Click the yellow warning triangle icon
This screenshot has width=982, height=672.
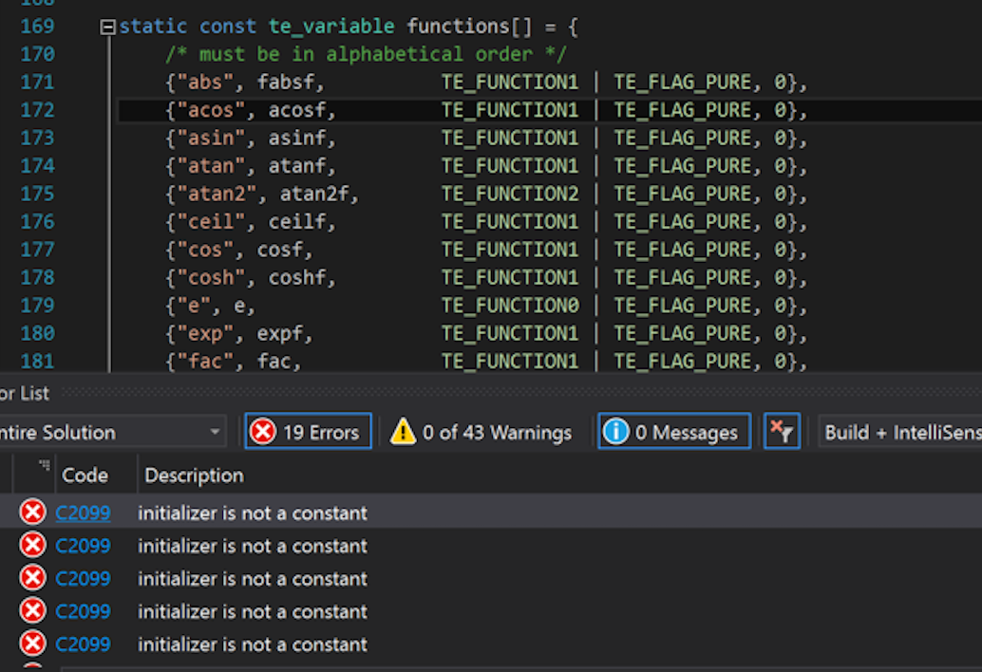coord(403,432)
